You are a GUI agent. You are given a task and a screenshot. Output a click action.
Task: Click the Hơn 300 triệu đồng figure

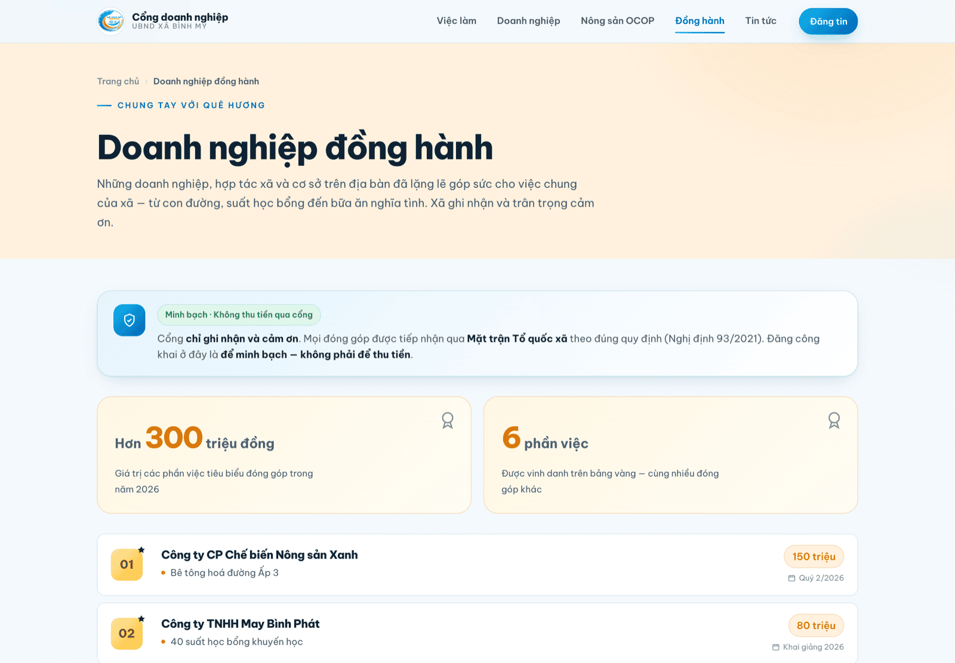195,438
